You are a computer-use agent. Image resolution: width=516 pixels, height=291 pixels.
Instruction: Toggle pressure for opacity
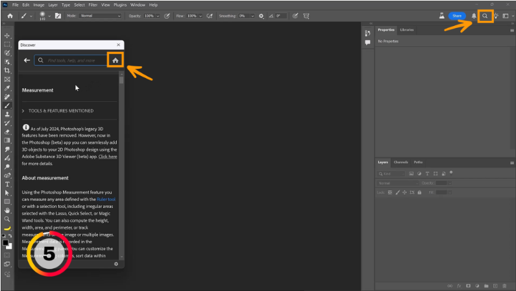point(167,16)
